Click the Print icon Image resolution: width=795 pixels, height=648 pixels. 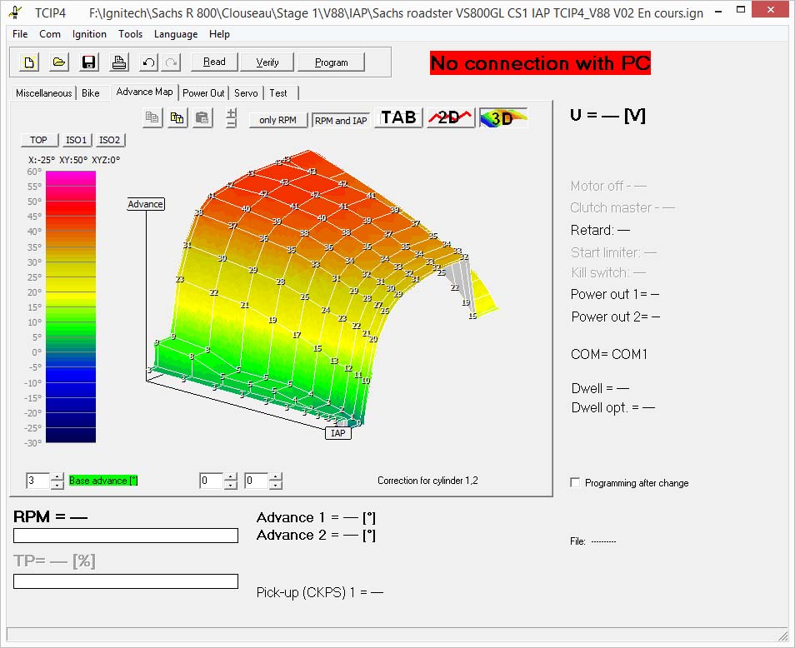point(119,62)
